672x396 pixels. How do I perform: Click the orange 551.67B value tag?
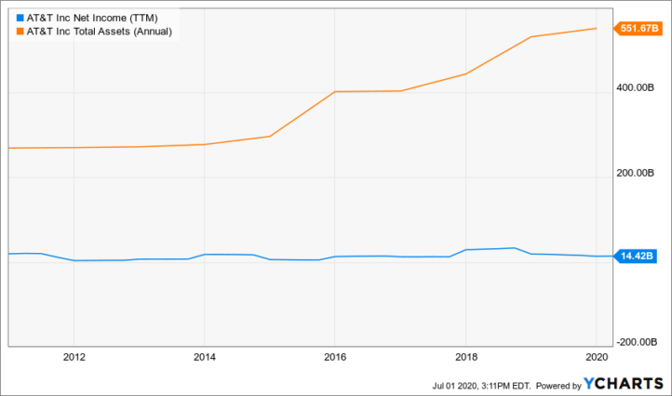click(638, 28)
